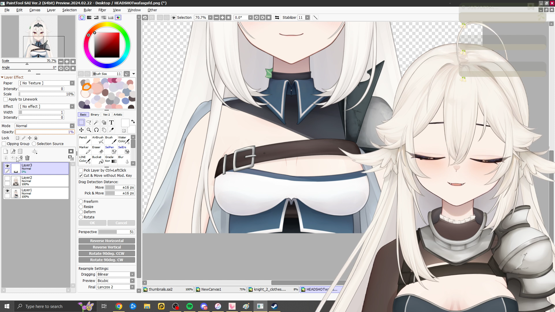Click the undo arrow in canvas toolbar

145,18
